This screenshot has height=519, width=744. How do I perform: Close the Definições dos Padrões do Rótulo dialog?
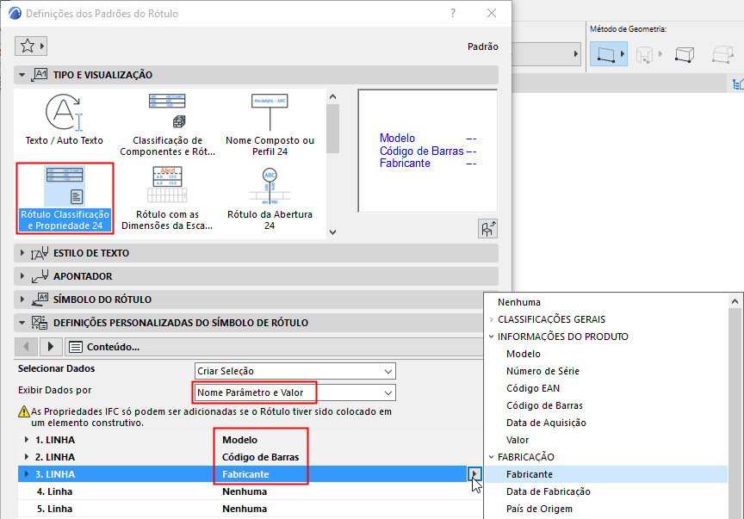point(492,13)
